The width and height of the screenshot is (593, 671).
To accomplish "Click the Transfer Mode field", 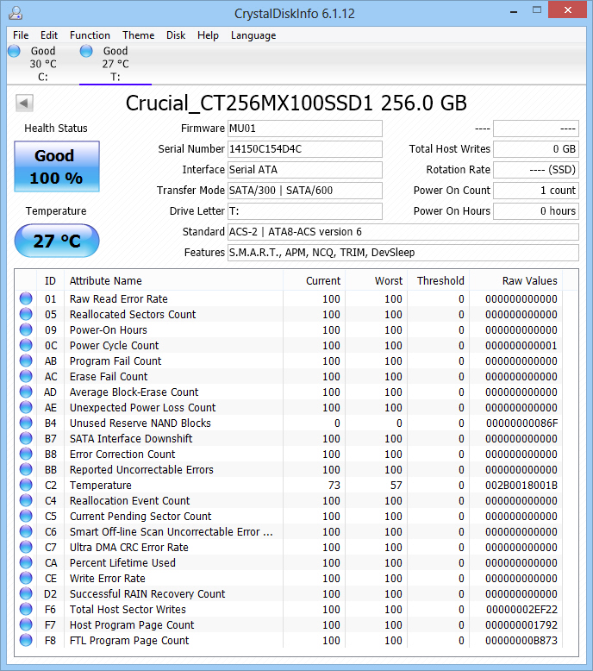I will click(x=305, y=191).
